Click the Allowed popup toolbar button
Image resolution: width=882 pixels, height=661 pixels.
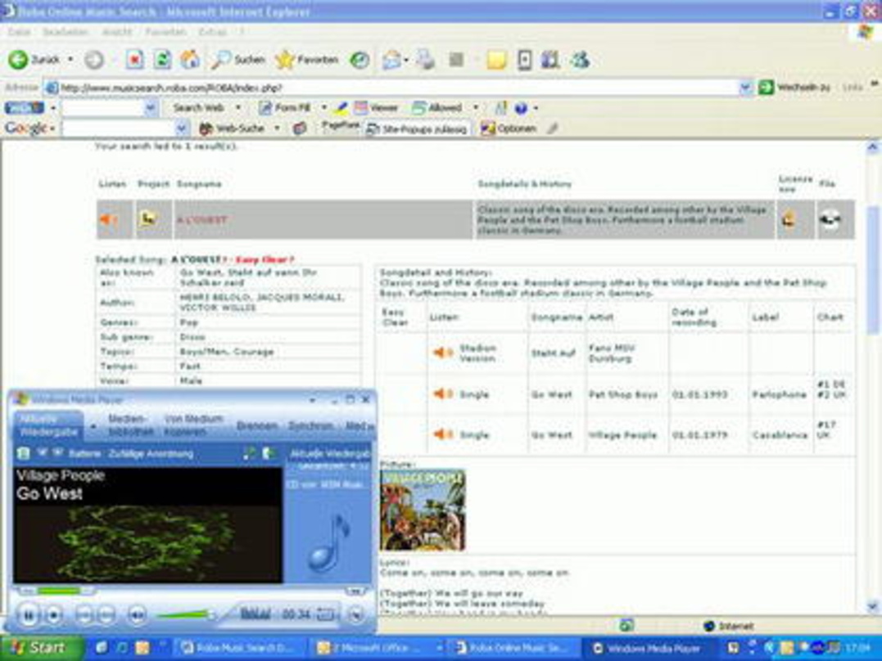(x=437, y=107)
